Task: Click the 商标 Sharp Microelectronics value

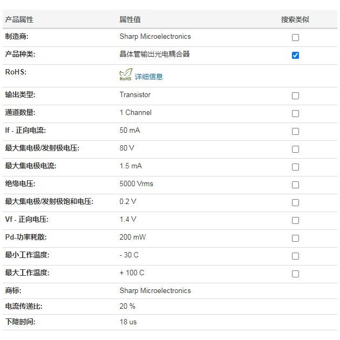Action: click(155, 290)
